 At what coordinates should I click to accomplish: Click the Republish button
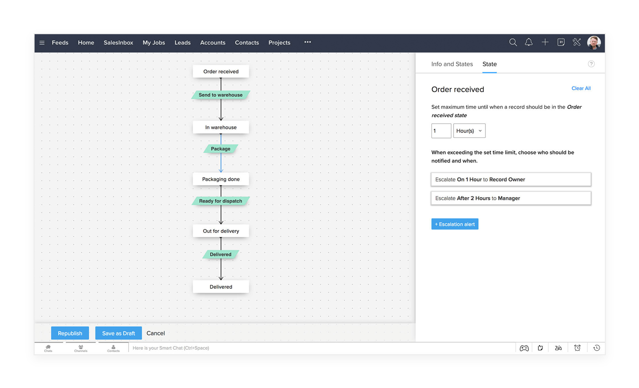pyautogui.click(x=70, y=333)
